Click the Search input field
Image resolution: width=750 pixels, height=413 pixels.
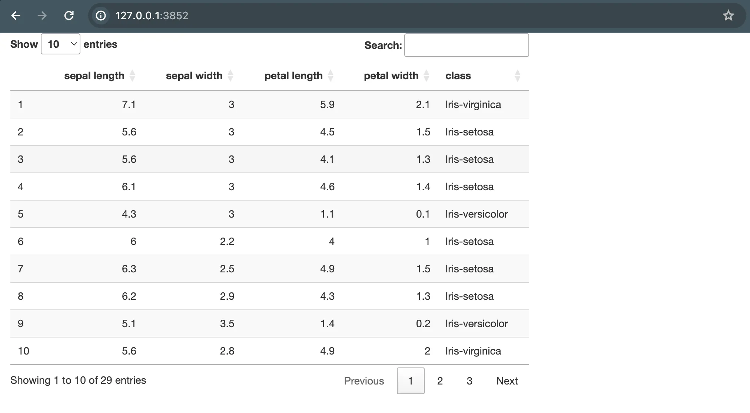[467, 45]
